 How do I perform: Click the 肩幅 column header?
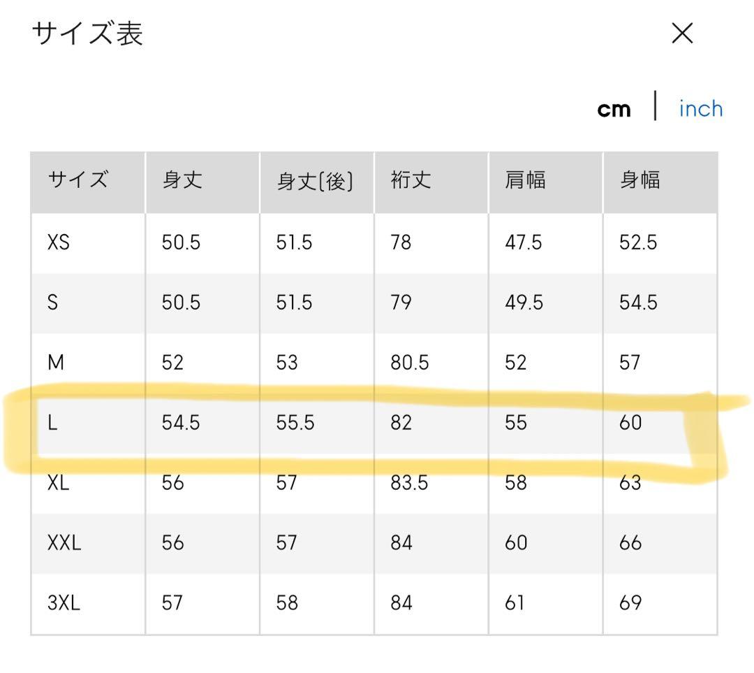point(525,180)
